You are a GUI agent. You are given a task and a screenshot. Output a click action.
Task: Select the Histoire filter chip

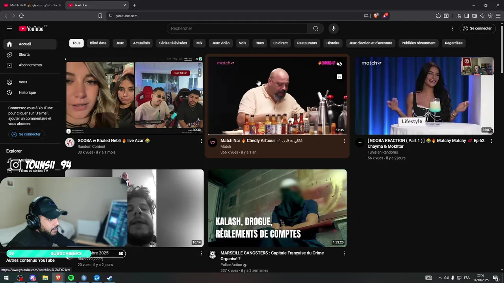(333, 43)
